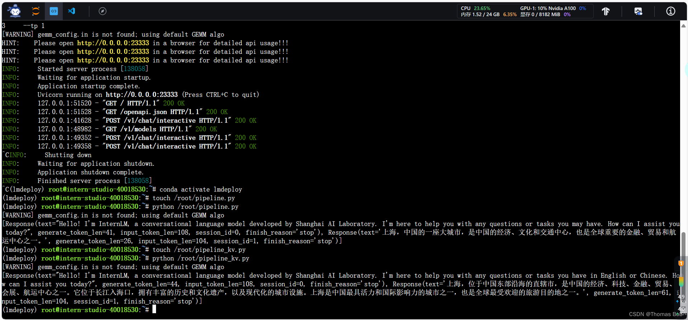688x320 pixels.
Task: Open the Uvicorn running on http://0.0.0.0:23333 link
Action: point(141,95)
